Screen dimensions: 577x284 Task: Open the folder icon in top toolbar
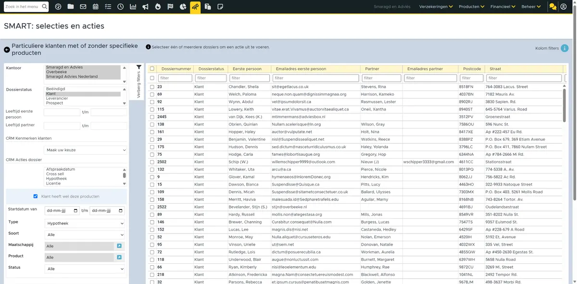(x=71, y=7)
